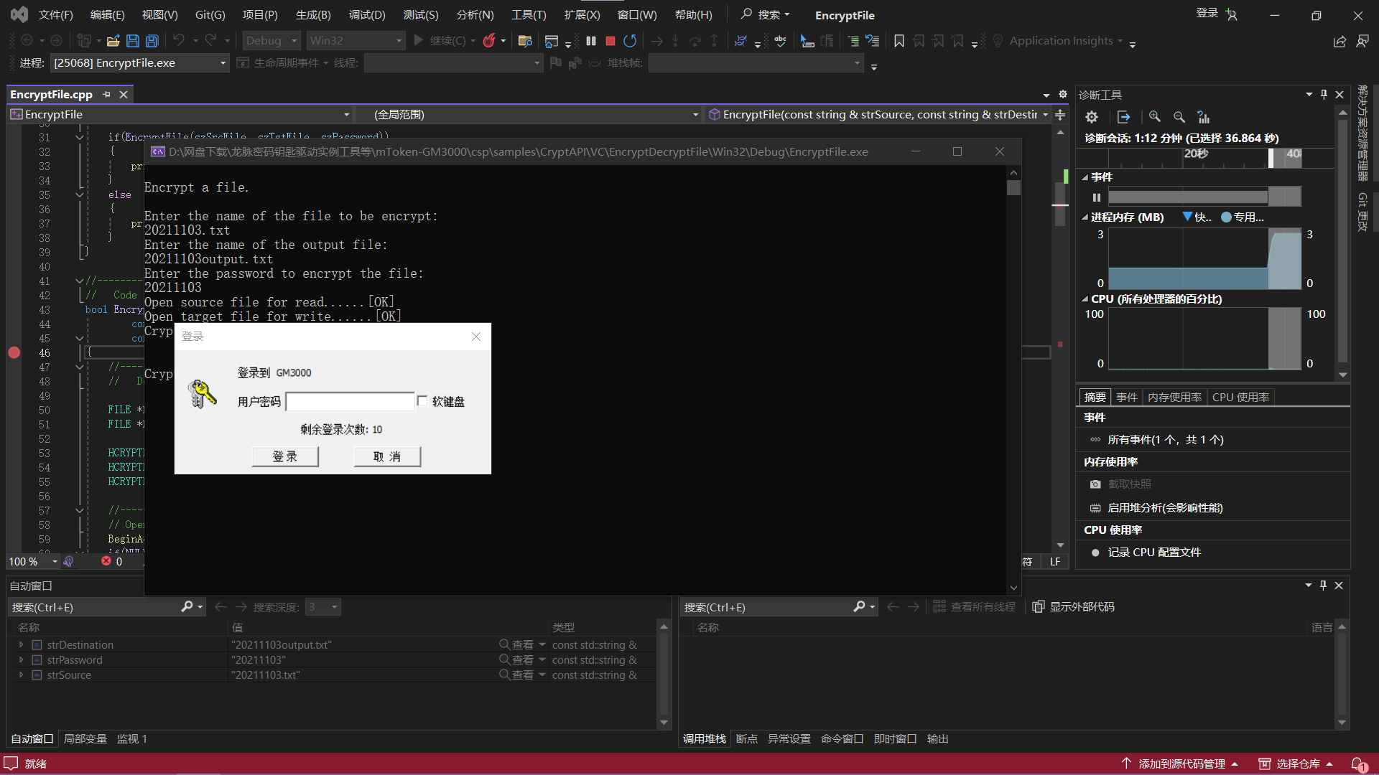This screenshot has height=775, width=1379.
Task: Expand the strDestination variable row
Action: coord(22,645)
